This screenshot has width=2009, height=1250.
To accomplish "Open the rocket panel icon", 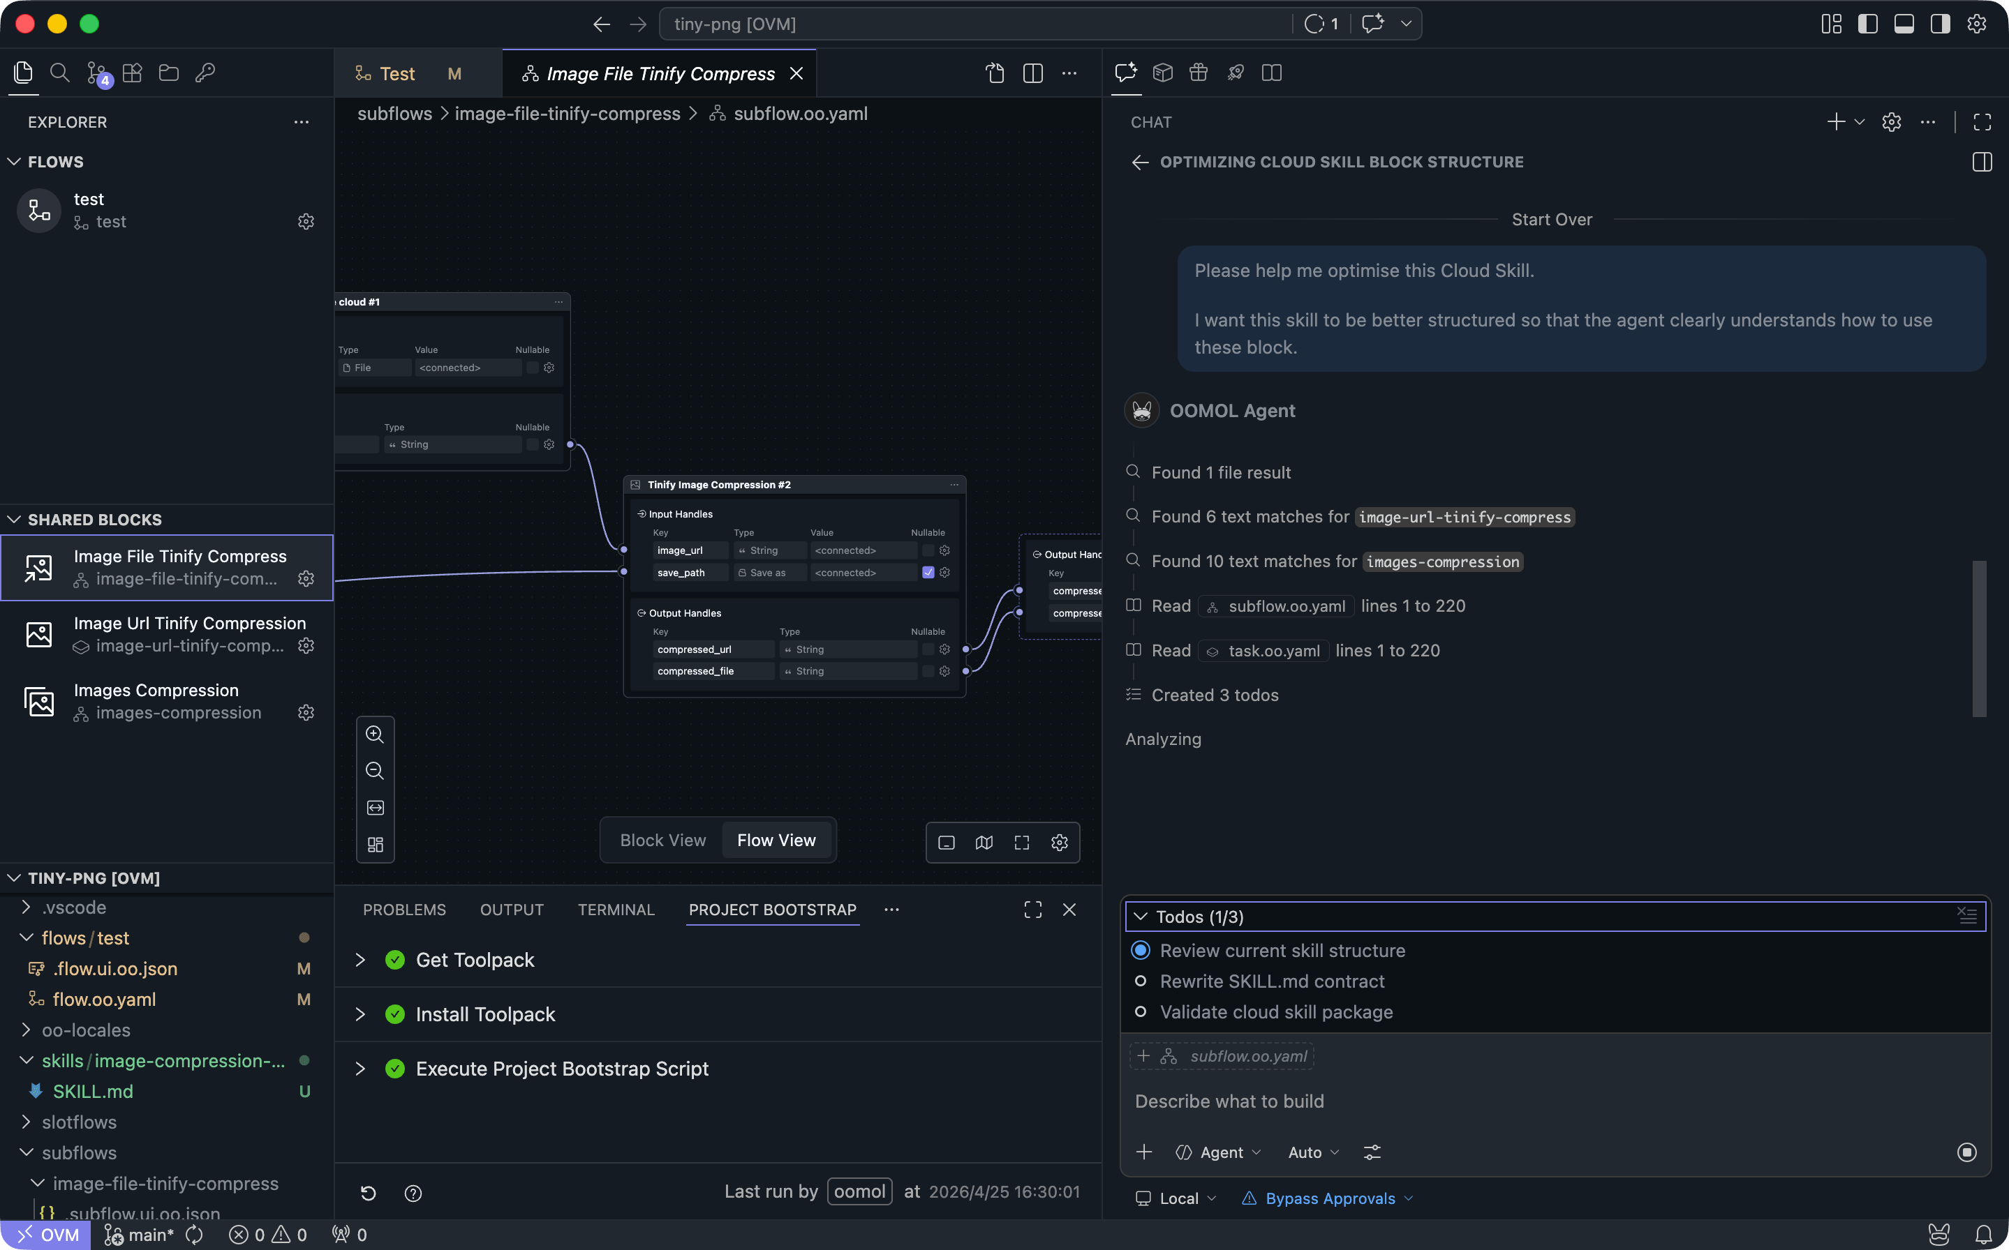I will pos(1236,73).
